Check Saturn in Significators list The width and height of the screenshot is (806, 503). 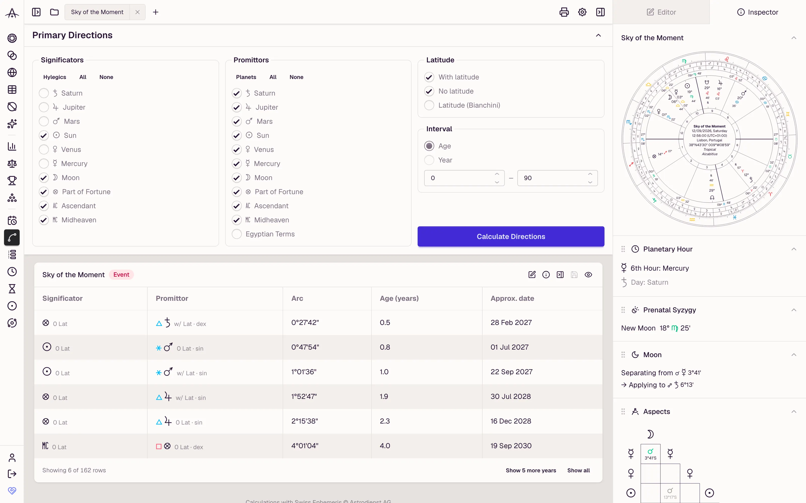click(x=44, y=93)
